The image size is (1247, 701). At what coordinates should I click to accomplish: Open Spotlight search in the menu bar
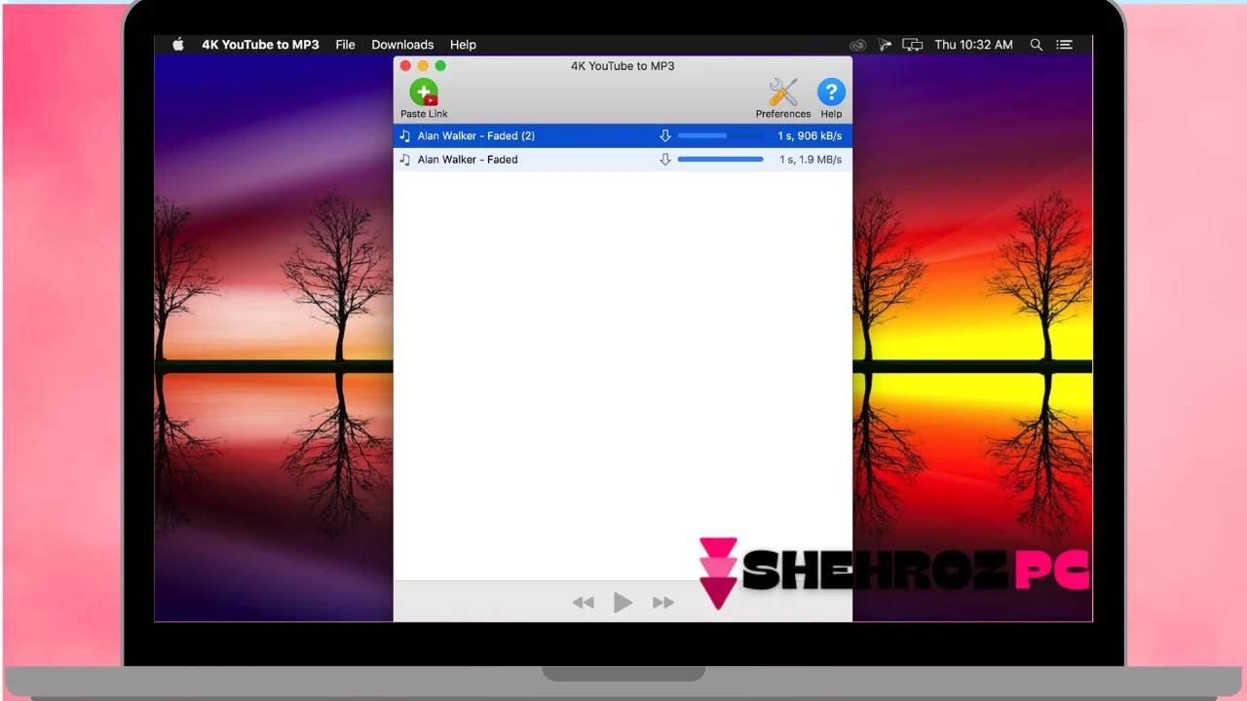[x=1037, y=45]
